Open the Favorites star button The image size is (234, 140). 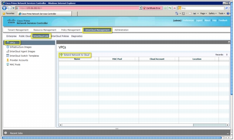[x=8, y=13]
